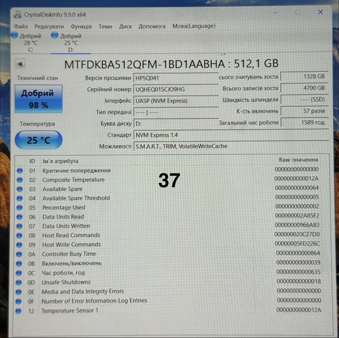This screenshot has height=338, width=339.
Task: Click the firmware field HPSQ041
Action: tap(176, 78)
